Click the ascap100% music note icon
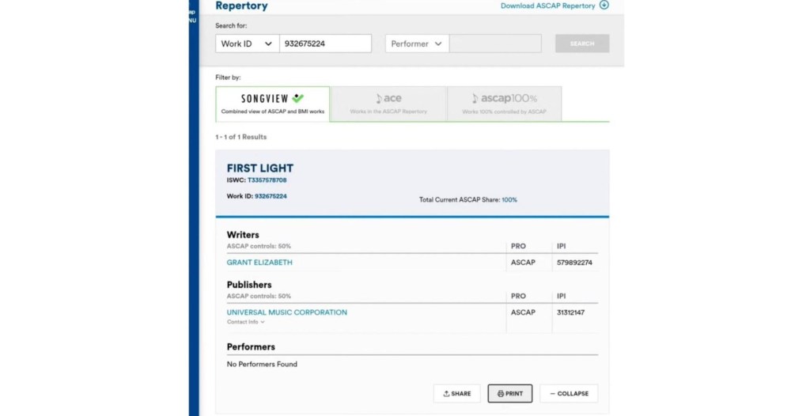The image size is (810, 416). click(475, 99)
